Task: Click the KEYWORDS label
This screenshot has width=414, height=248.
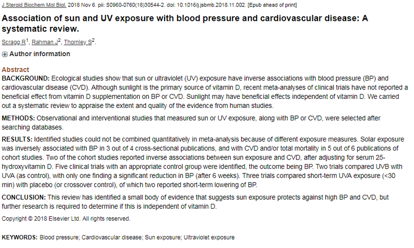Action: (x=19, y=238)
